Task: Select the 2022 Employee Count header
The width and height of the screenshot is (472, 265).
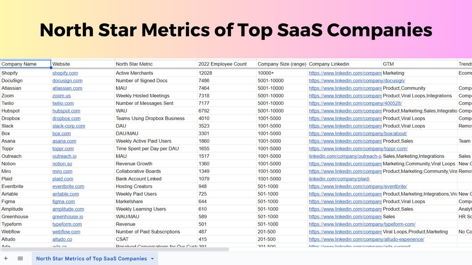Action: 227,64
